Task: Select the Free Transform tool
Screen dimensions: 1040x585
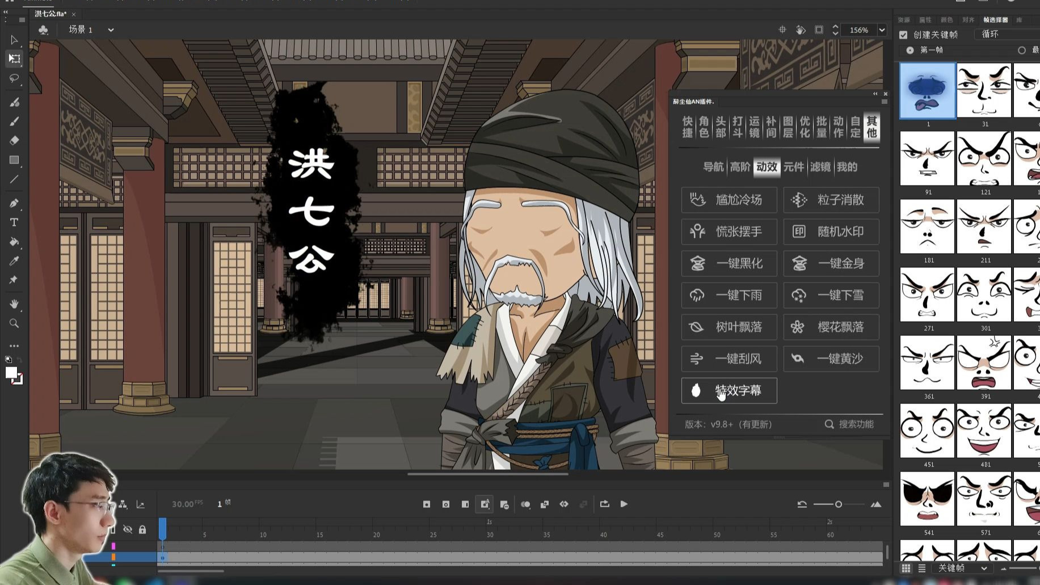Action: click(14, 59)
